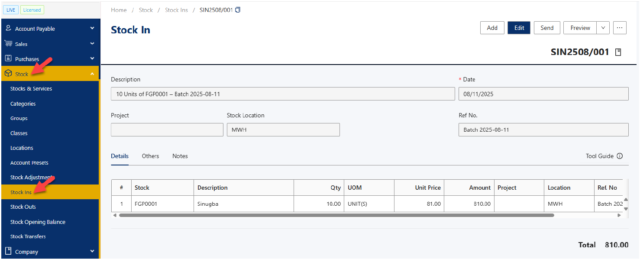Click the Stock box icon
Image resolution: width=640 pixels, height=259 pixels.
click(x=8, y=74)
